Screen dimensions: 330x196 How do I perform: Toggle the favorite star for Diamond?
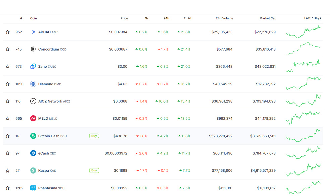click(8, 84)
